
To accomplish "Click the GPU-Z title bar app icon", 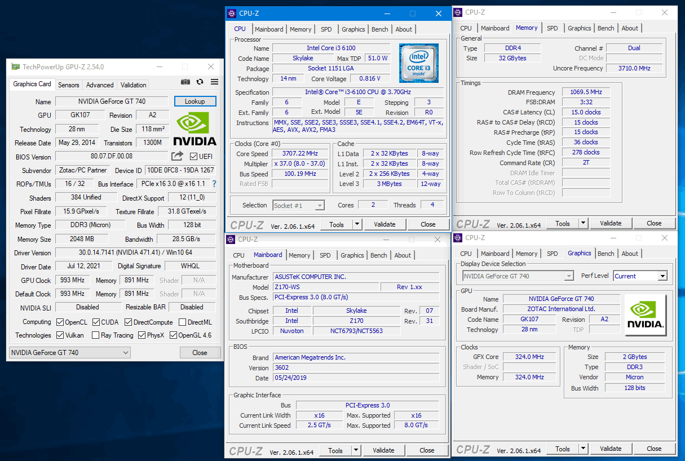I will click(15, 67).
